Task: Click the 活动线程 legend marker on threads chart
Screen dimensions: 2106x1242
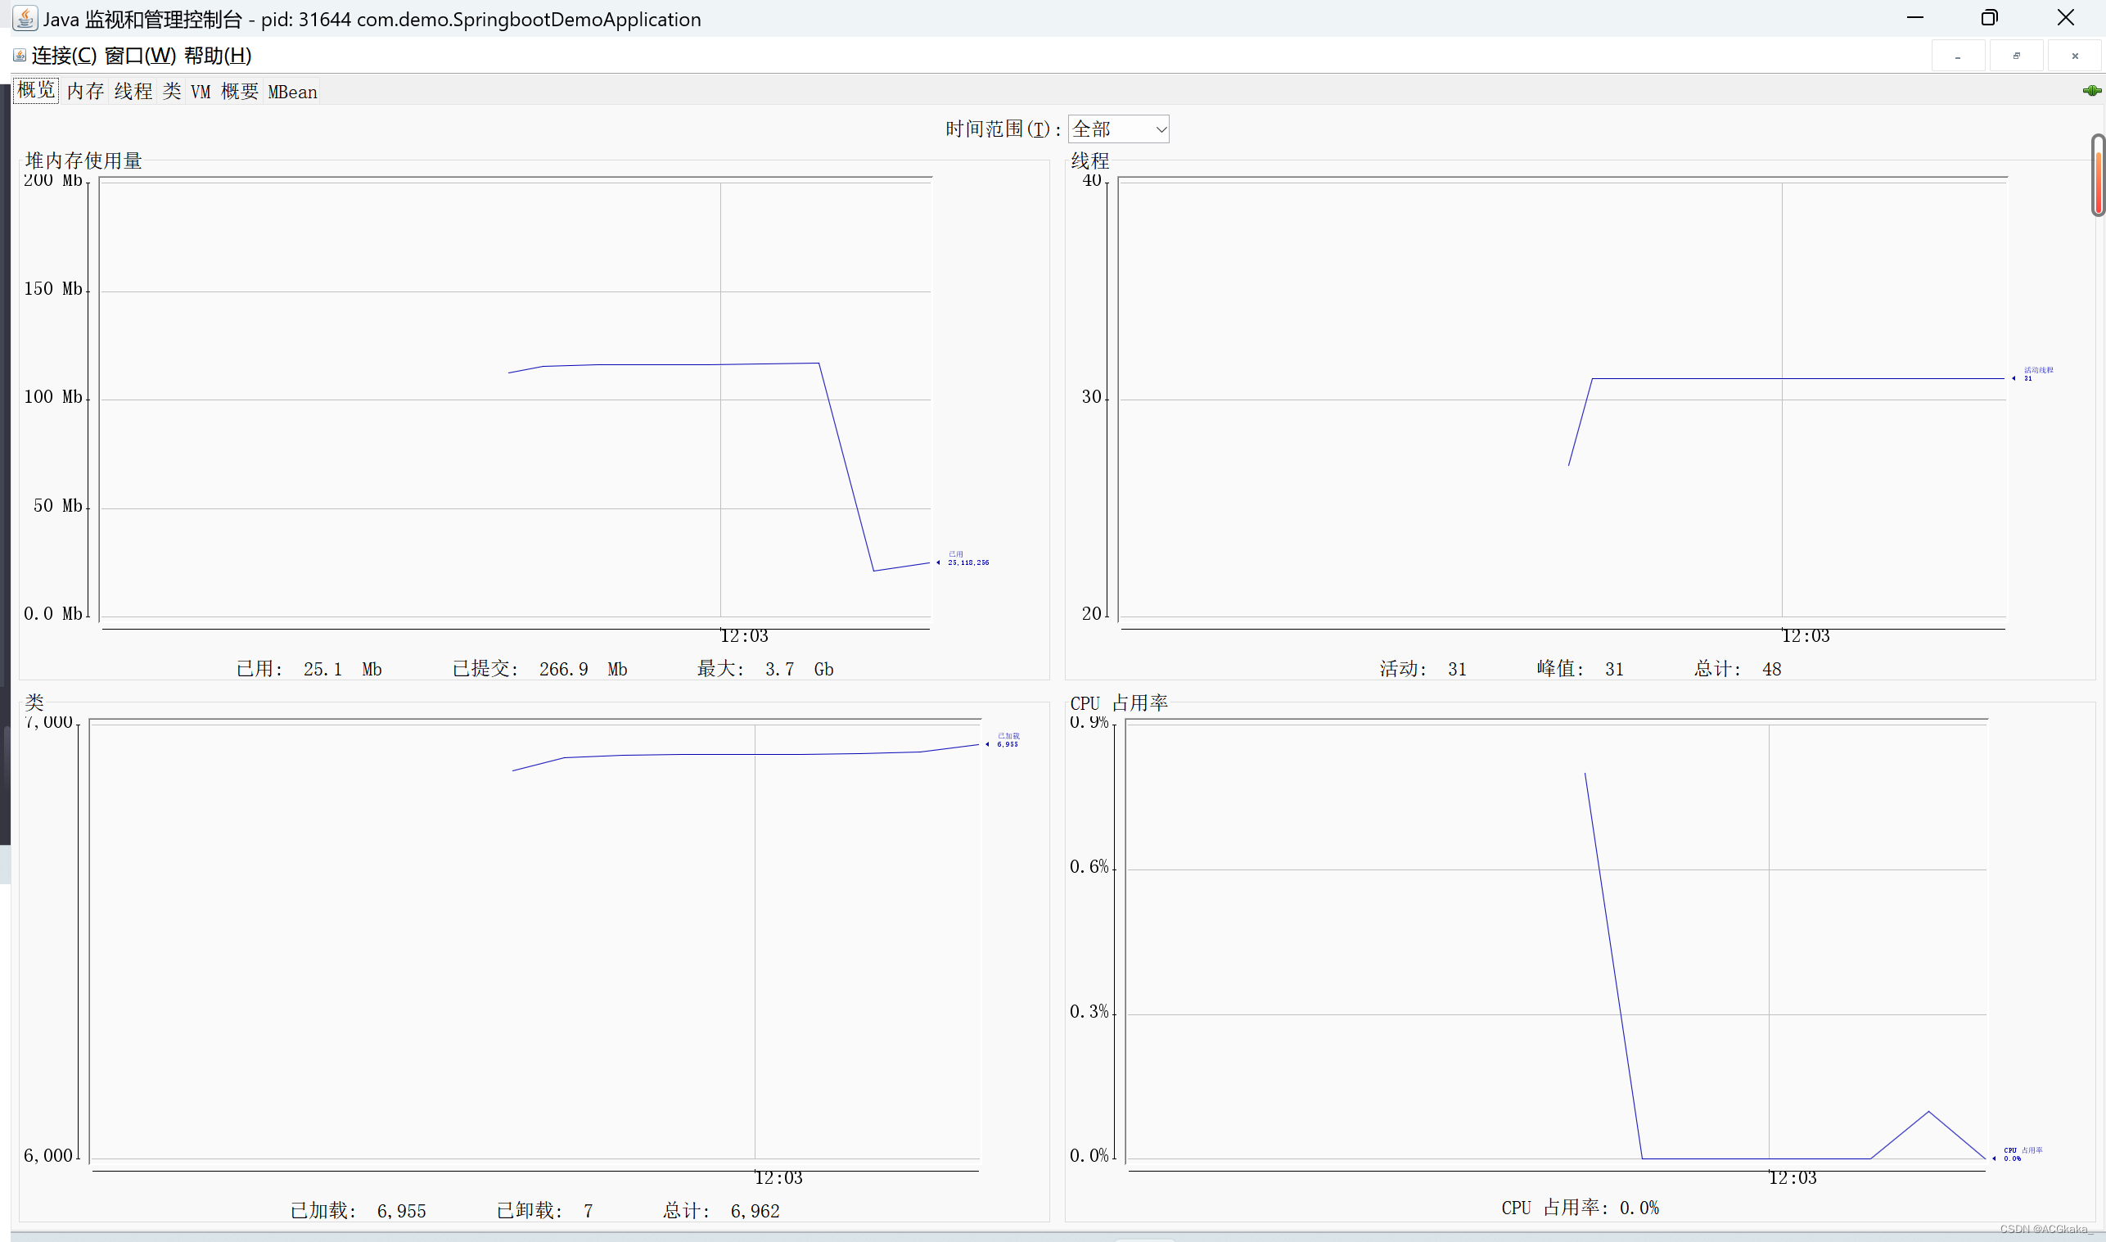Action: tap(2033, 374)
